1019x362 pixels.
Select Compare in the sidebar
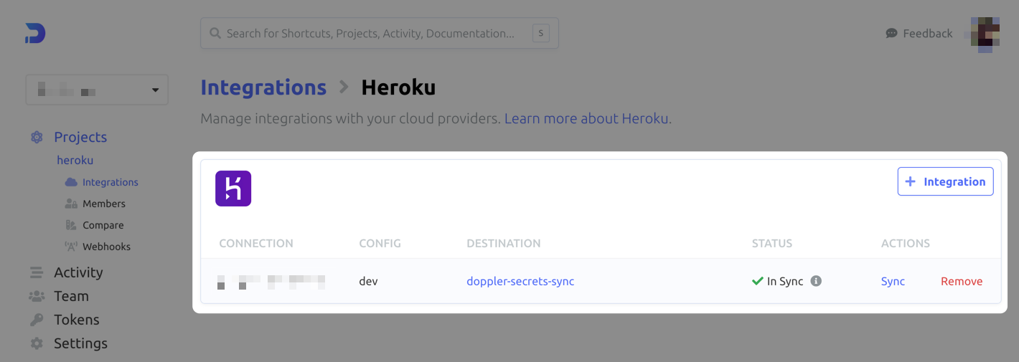[103, 225]
